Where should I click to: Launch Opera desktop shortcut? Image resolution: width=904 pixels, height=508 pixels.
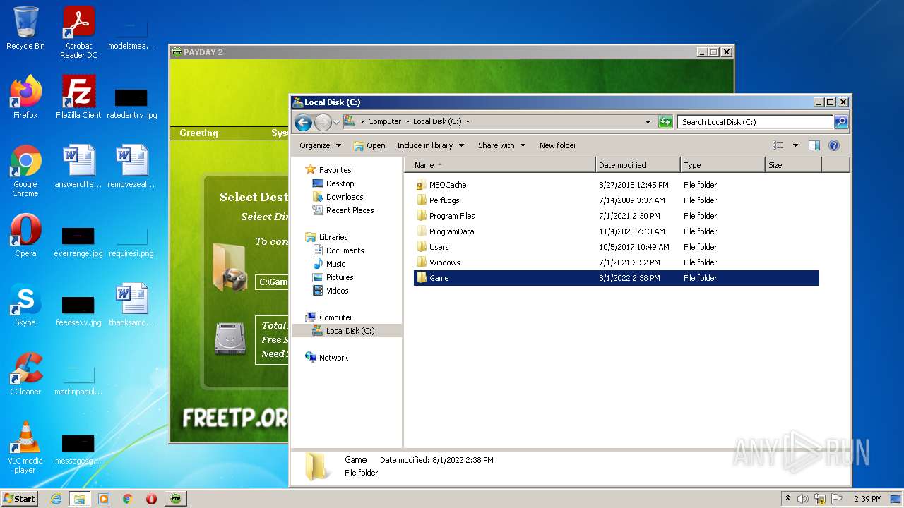pos(25,236)
